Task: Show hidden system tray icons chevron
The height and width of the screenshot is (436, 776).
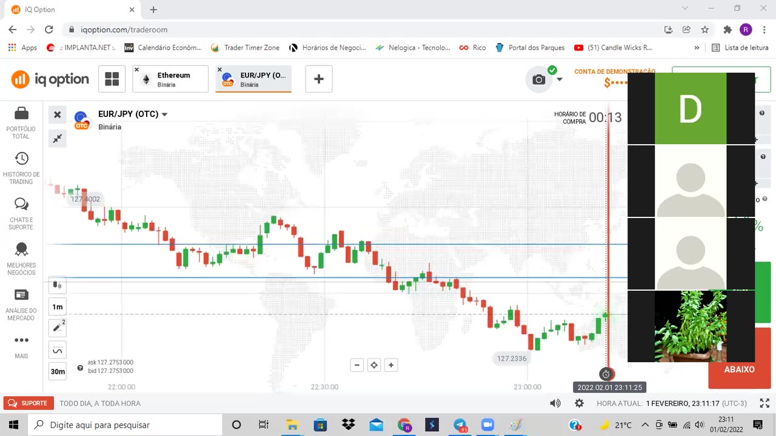Action: 645,424
